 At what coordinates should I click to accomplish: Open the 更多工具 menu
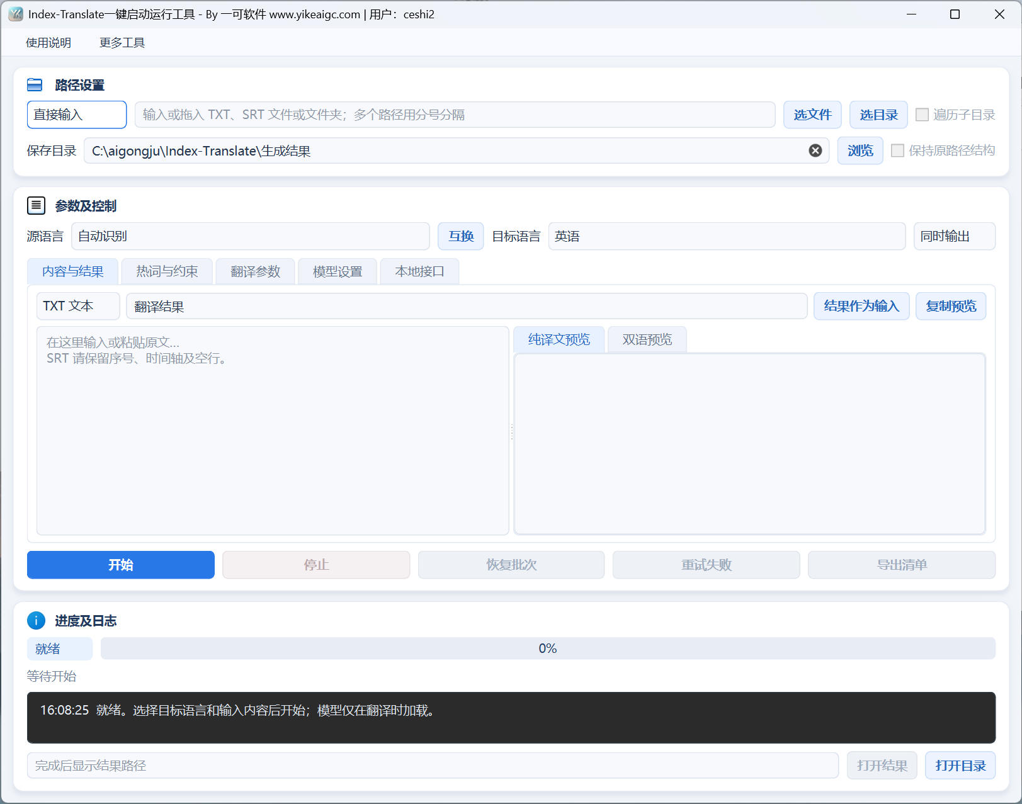[122, 43]
